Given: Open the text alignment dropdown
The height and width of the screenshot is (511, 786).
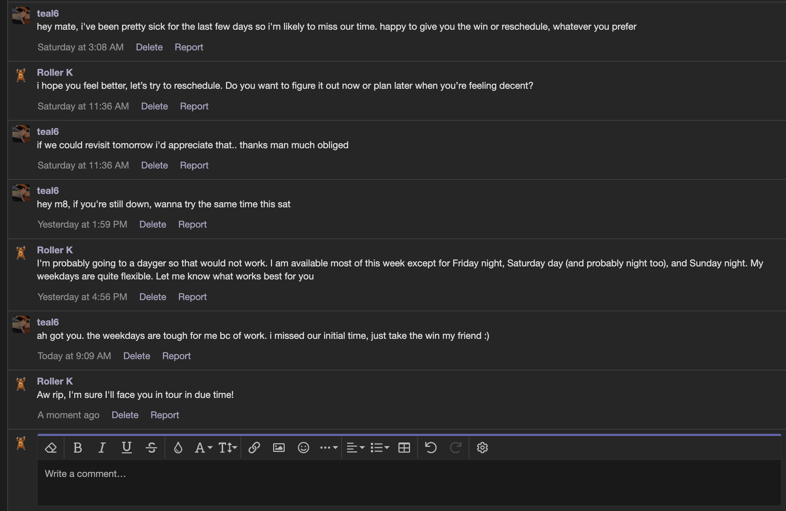Looking at the screenshot, I should tap(355, 448).
